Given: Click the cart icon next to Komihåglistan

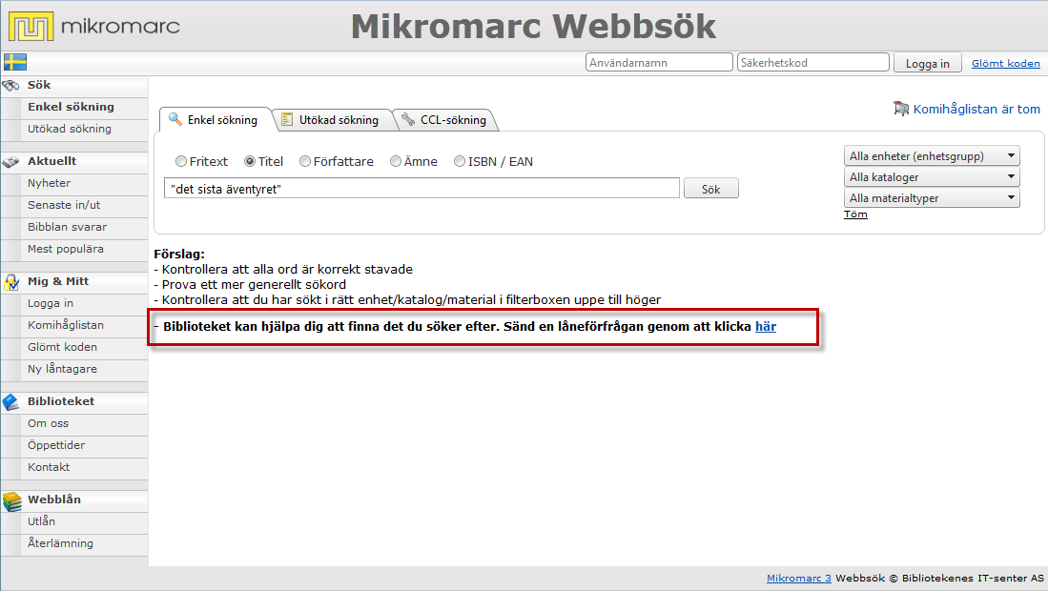Looking at the screenshot, I should point(901,109).
